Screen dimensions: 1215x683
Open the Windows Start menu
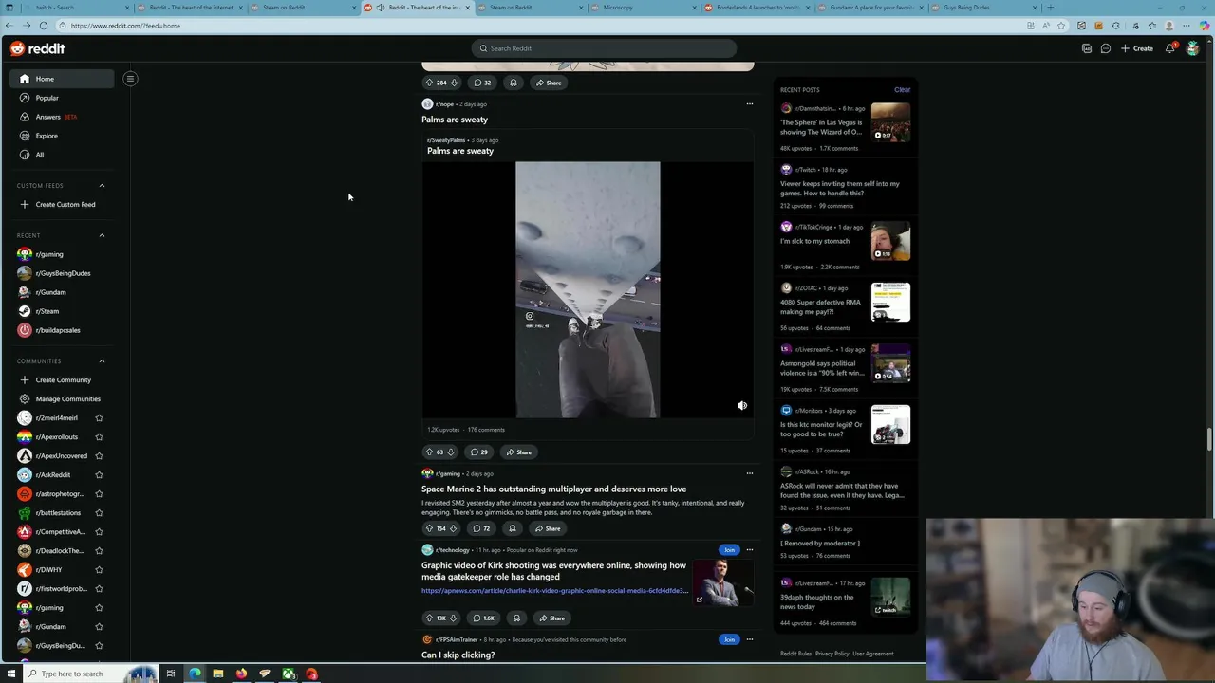[11, 674]
